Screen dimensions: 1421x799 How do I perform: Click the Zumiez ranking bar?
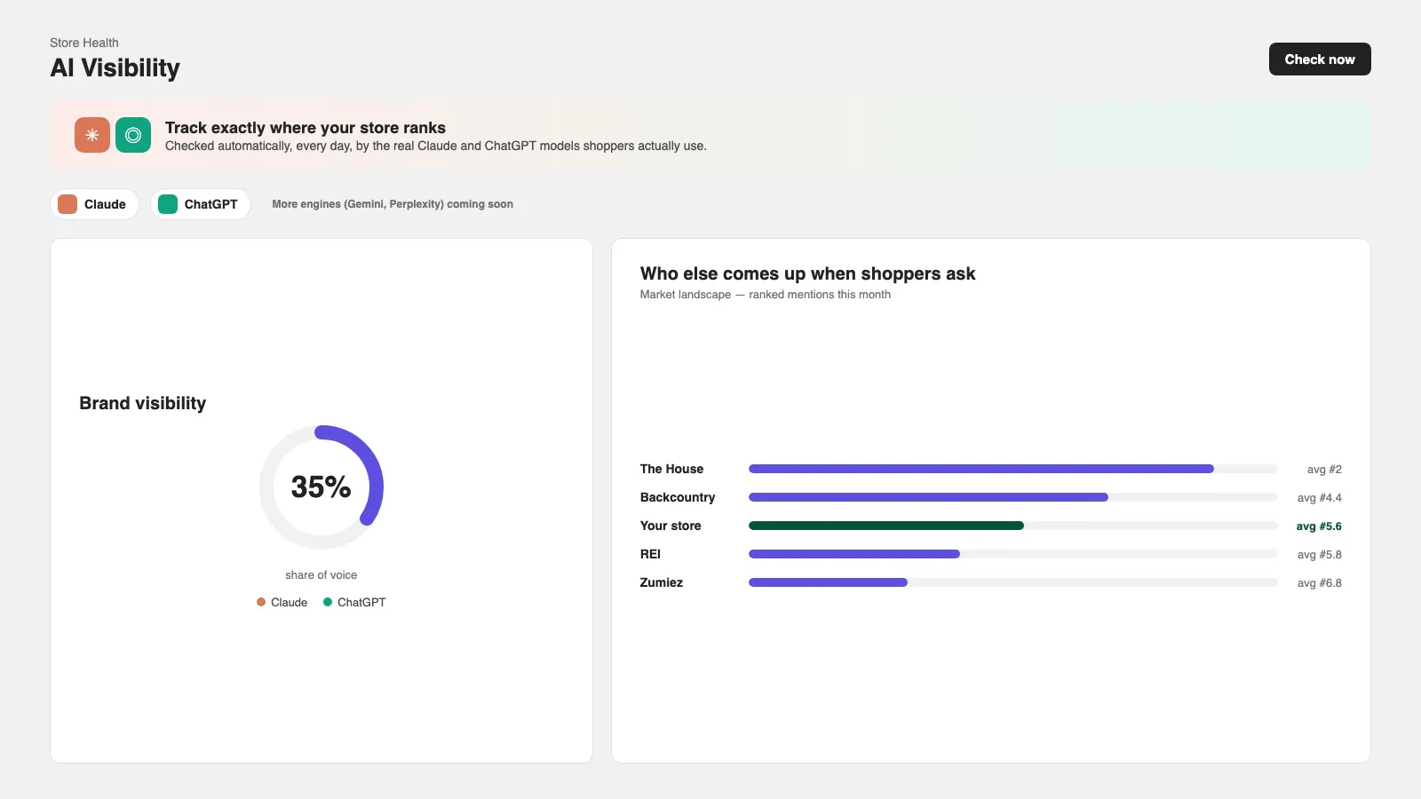click(x=1013, y=582)
